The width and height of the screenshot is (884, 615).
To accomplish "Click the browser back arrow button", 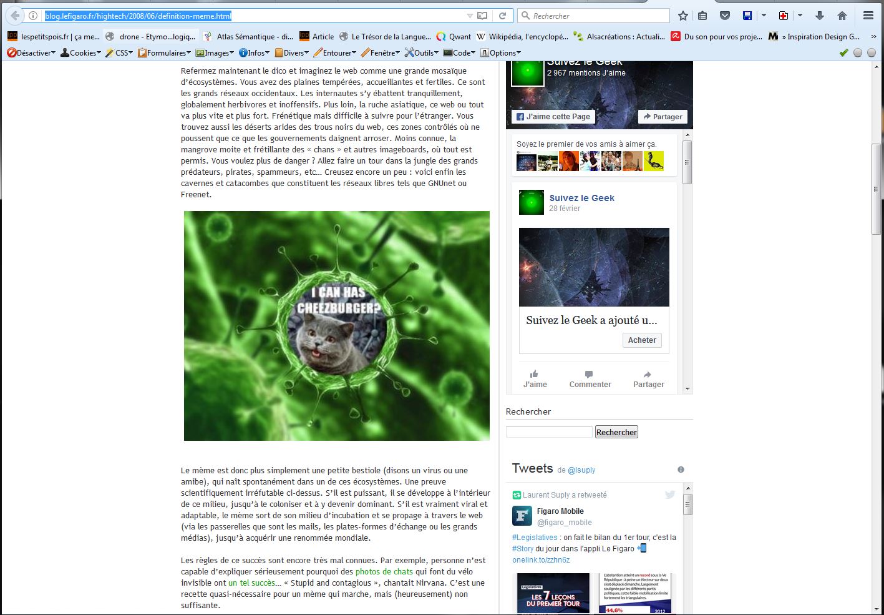I will tap(15, 16).
